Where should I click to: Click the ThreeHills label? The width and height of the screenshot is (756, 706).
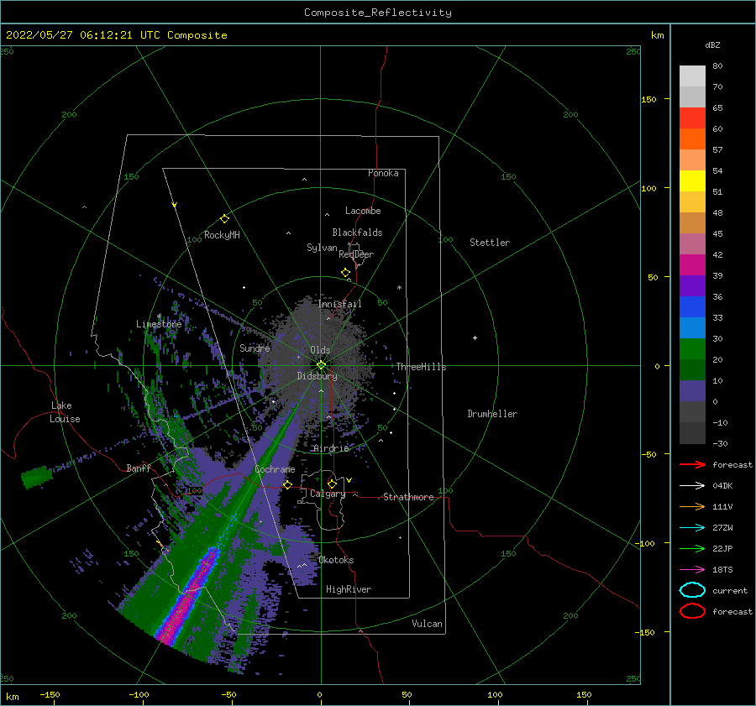(422, 367)
